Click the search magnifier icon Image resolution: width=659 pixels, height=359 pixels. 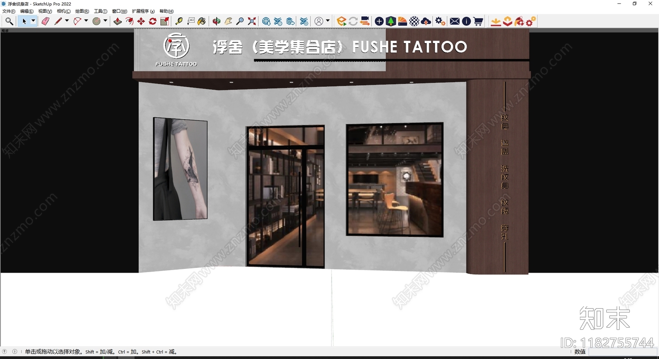point(9,21)
